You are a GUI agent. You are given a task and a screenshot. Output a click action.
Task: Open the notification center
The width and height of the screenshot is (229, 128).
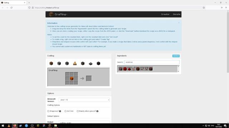[225, 126]
